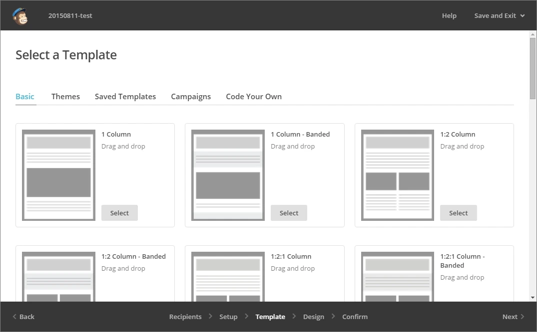Open the Saved Templates tab
This screenshot has height=332, width=537.
point(125,96)
